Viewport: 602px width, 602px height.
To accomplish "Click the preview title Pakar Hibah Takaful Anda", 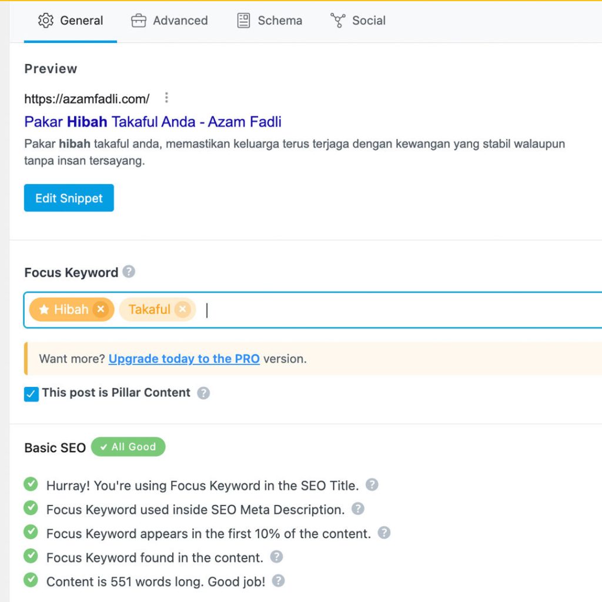I will 153,122.
